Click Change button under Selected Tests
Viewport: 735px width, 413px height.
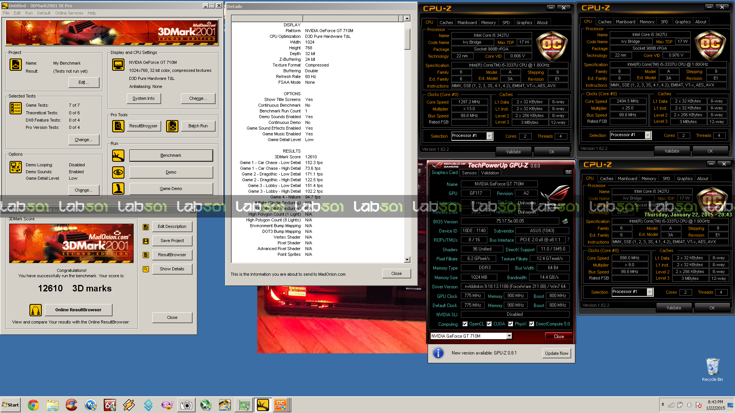click(x=83, y=140)
